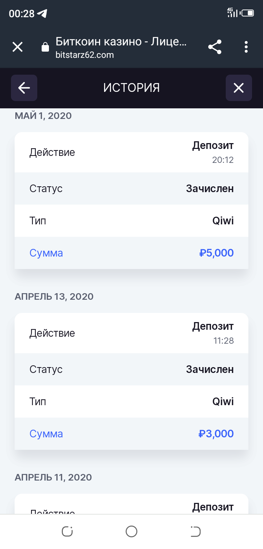Tap the Тип Qiwi row of April 13 deposit

131,402
